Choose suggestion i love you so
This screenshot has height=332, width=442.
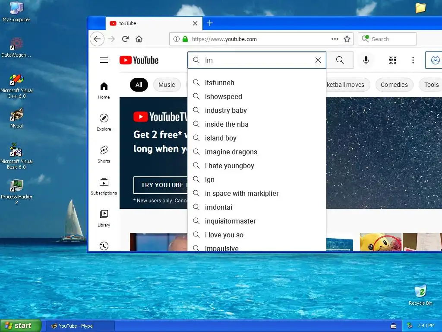(257, 235)
